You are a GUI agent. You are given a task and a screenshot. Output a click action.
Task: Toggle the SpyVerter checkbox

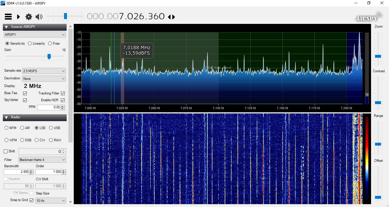tap(25, 100)
